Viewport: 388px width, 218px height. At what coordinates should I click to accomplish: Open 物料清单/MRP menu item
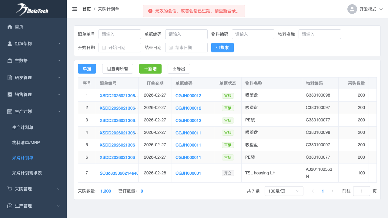[x=26, y=142]
